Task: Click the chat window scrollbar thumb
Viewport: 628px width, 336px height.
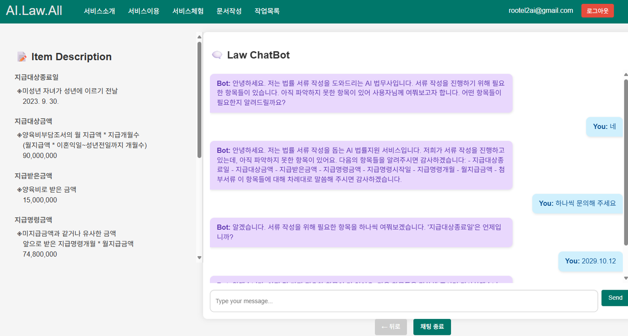Action: [x=626, y=162]
